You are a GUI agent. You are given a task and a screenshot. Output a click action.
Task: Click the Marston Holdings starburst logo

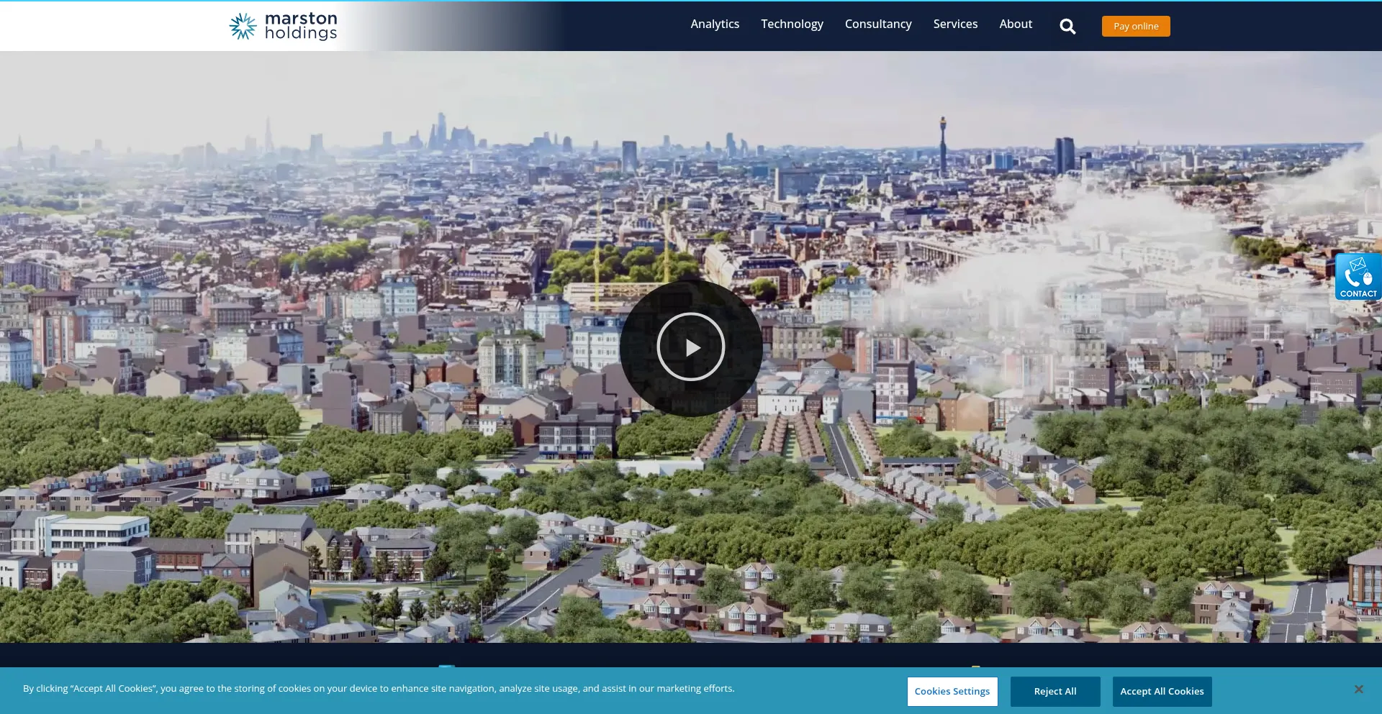[243, 26]
